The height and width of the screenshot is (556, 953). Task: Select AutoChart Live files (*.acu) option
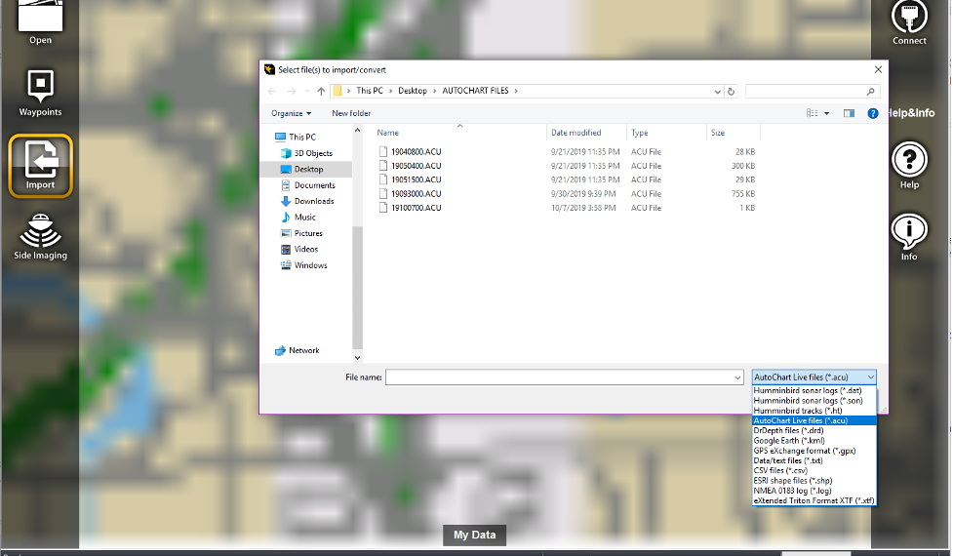pyautogui.click(x=814, y=420)
